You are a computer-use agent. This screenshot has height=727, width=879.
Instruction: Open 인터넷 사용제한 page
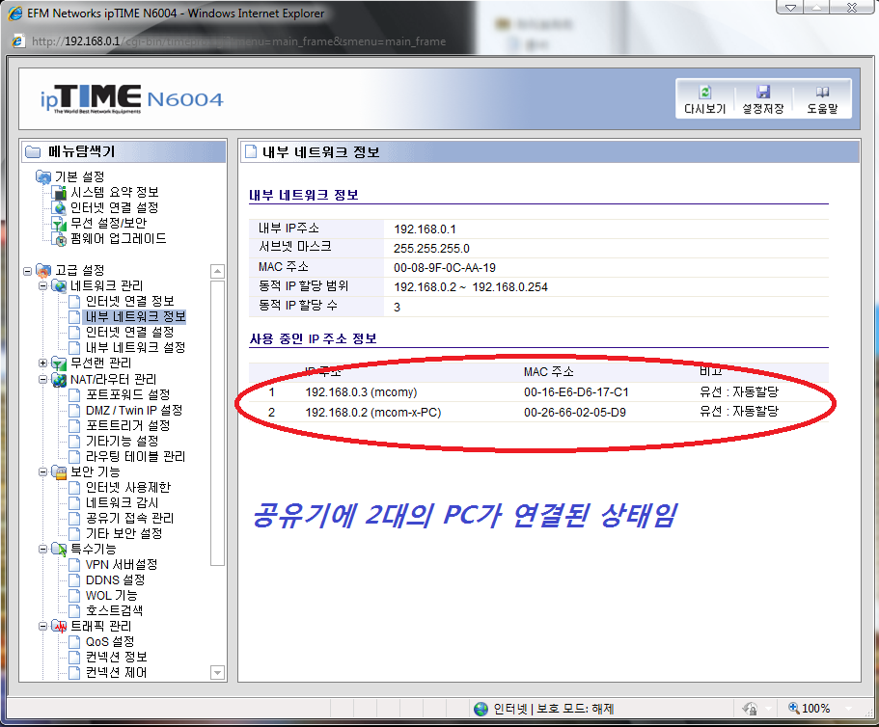(x=127, y=488)
